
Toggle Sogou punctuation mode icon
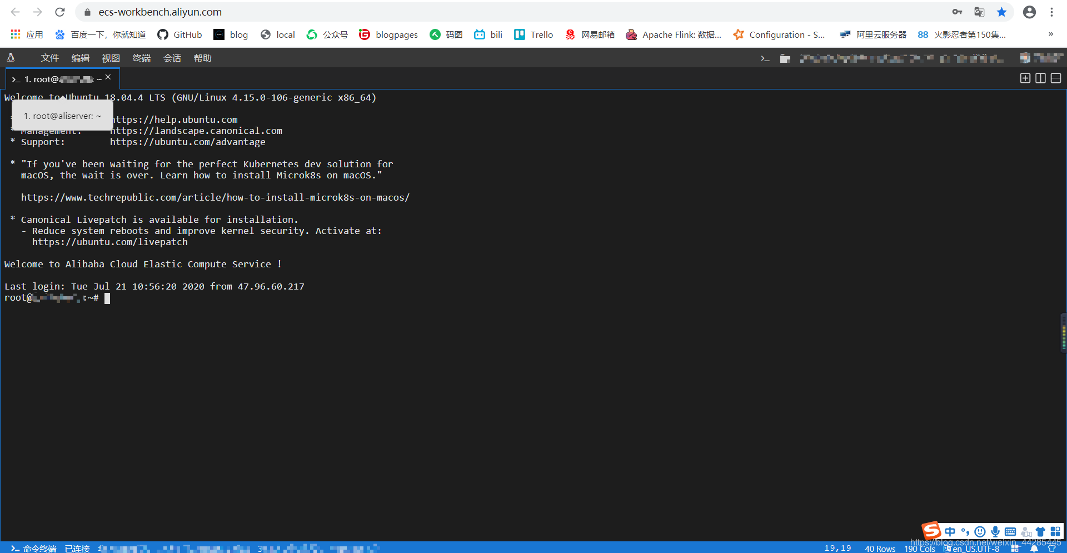[965, 531]
